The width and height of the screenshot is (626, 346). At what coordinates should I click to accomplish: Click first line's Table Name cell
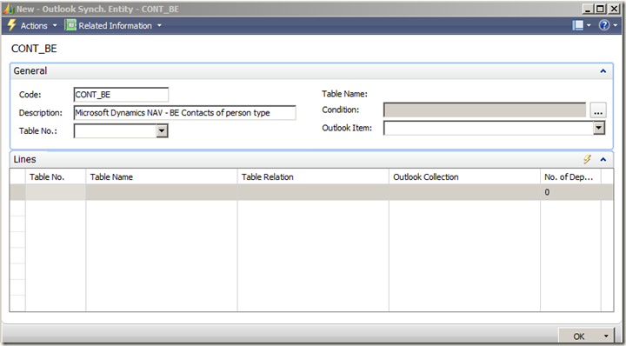point(162,192)
